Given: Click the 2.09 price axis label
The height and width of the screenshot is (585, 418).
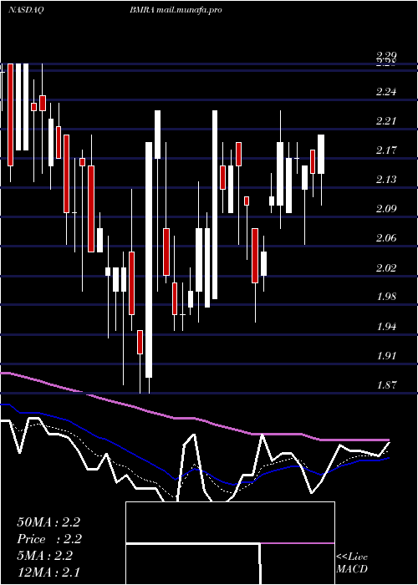Looking at the screenshot, I should pyautogui.click(x=386, y=209).
